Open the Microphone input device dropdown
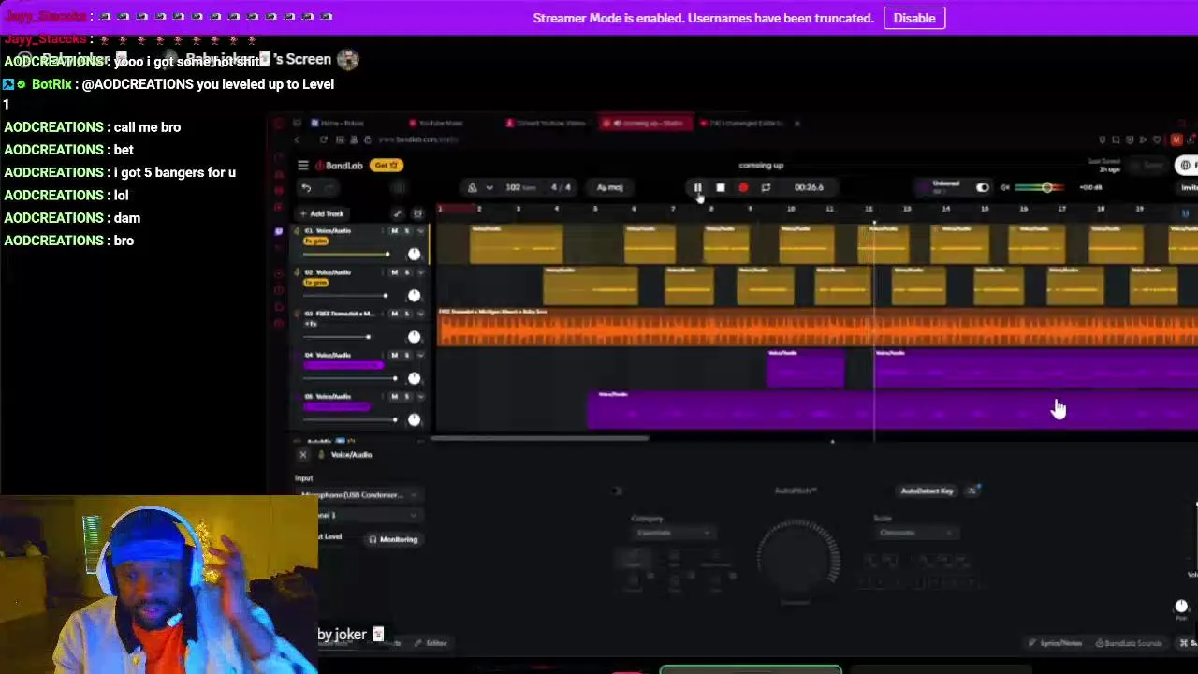Screen dimensions: 1198x674 click(x=359, y=495)
